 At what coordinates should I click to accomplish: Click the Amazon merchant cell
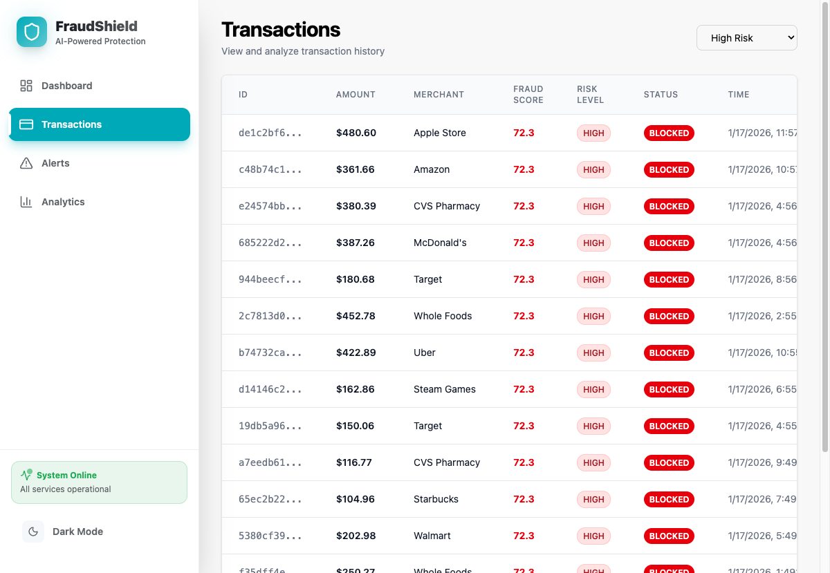[x=432, y=169]
